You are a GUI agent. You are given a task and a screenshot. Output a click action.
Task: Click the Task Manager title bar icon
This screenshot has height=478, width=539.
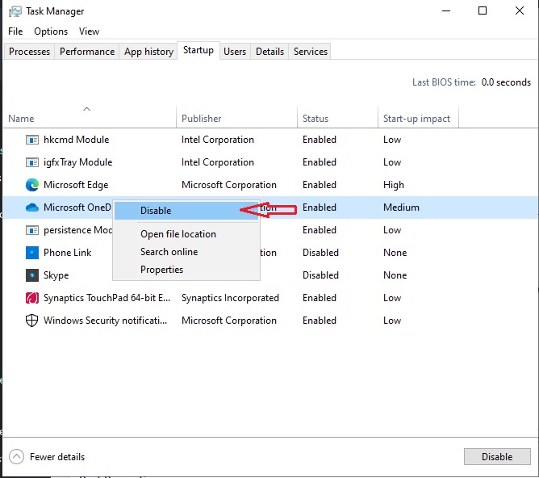pyautogui.click(x=15, y=11)
